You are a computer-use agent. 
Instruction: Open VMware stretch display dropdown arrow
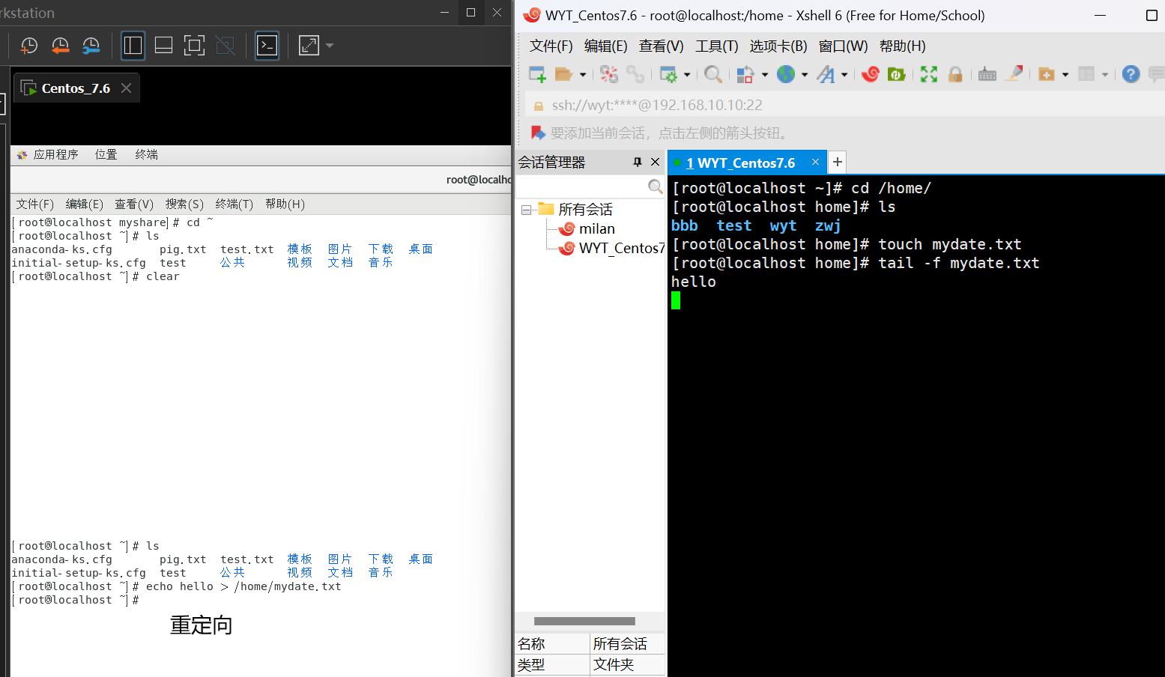[329, 46]
